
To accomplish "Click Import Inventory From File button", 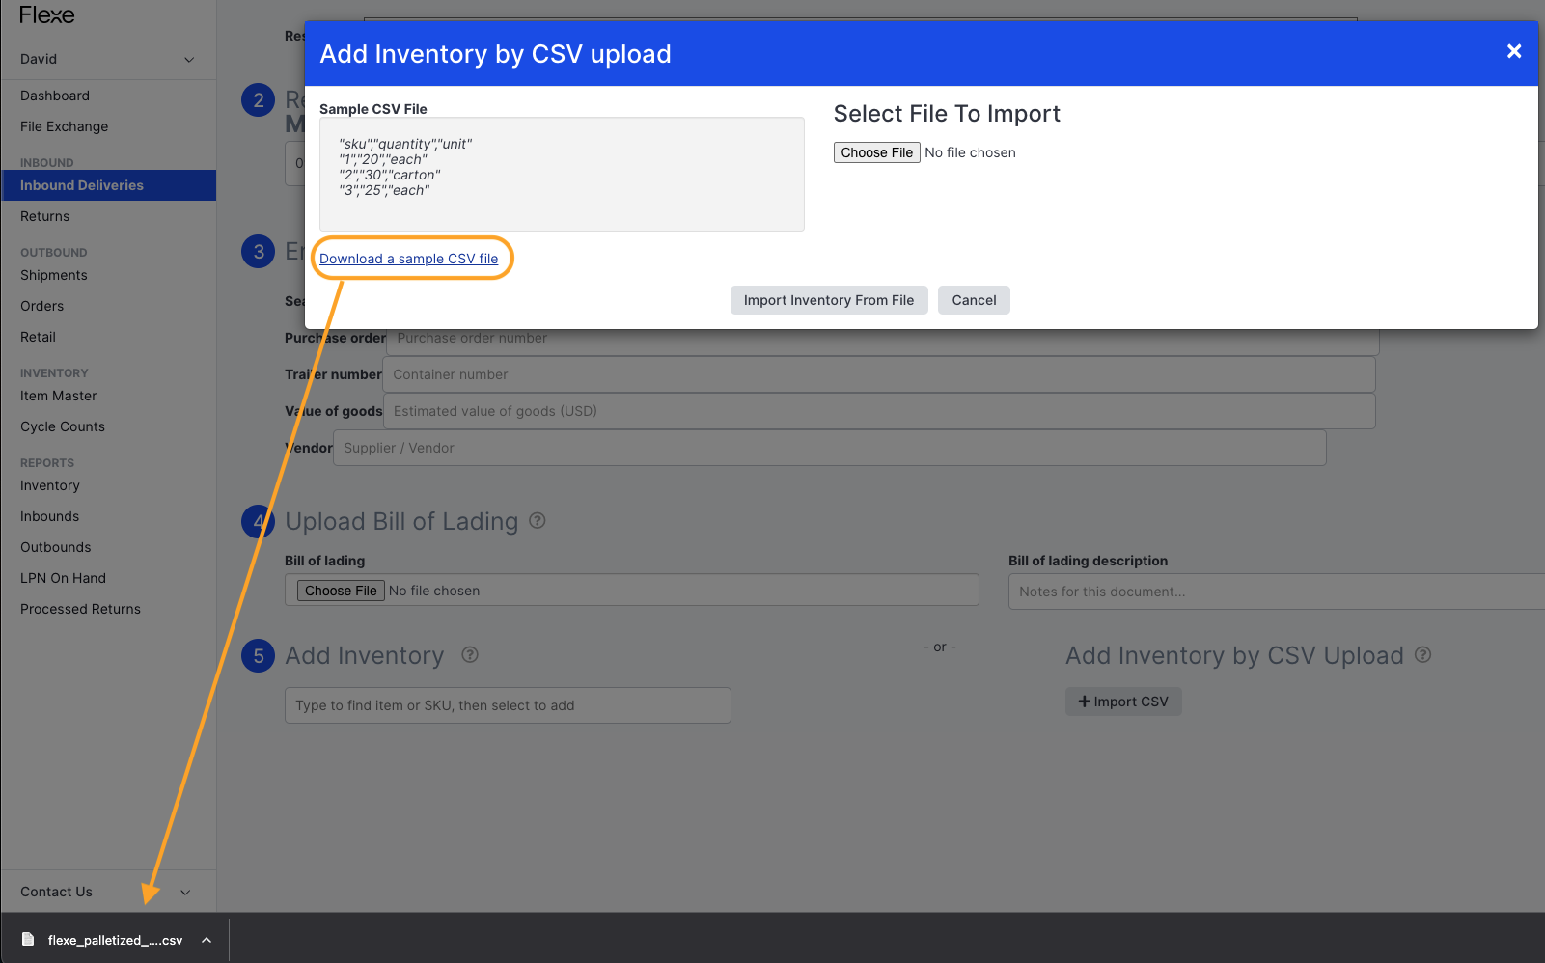I will [829, 300].
